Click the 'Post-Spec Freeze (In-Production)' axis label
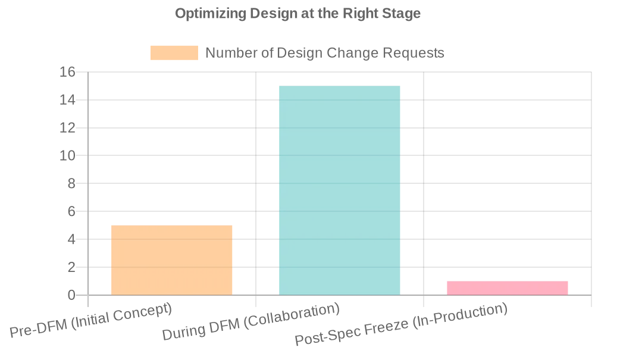The height and width of the screenshot is (363, 642). coord(402,325)
